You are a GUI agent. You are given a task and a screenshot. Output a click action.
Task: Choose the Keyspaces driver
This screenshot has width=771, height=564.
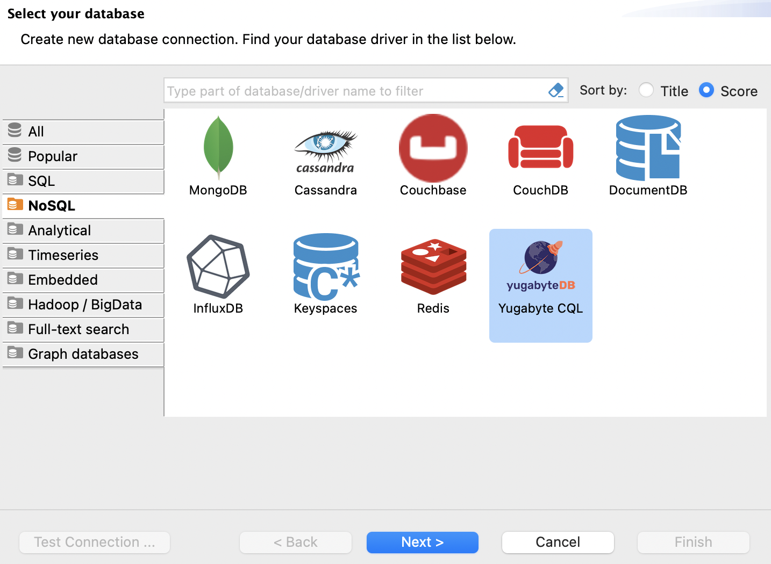[325, 274]
